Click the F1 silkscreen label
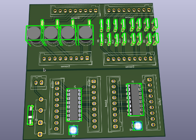 point(36,120)
